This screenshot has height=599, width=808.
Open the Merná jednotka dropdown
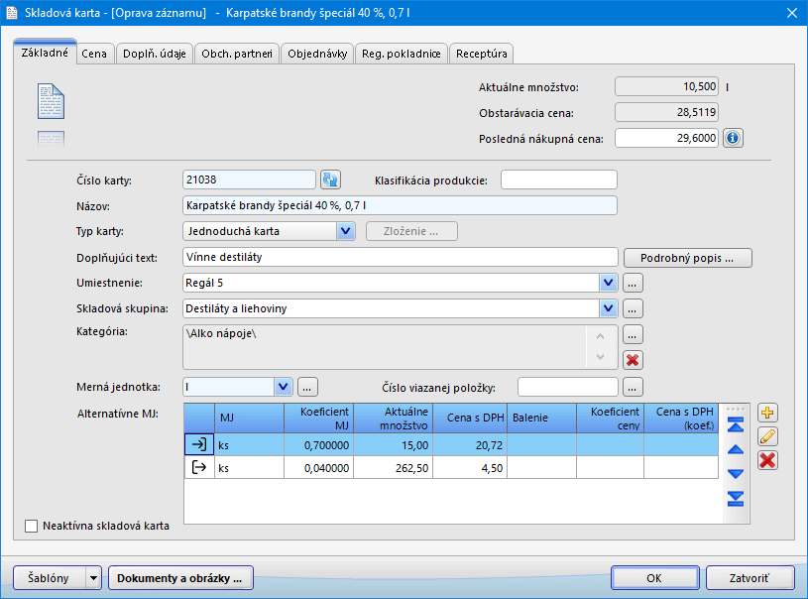tap(283, 386)
